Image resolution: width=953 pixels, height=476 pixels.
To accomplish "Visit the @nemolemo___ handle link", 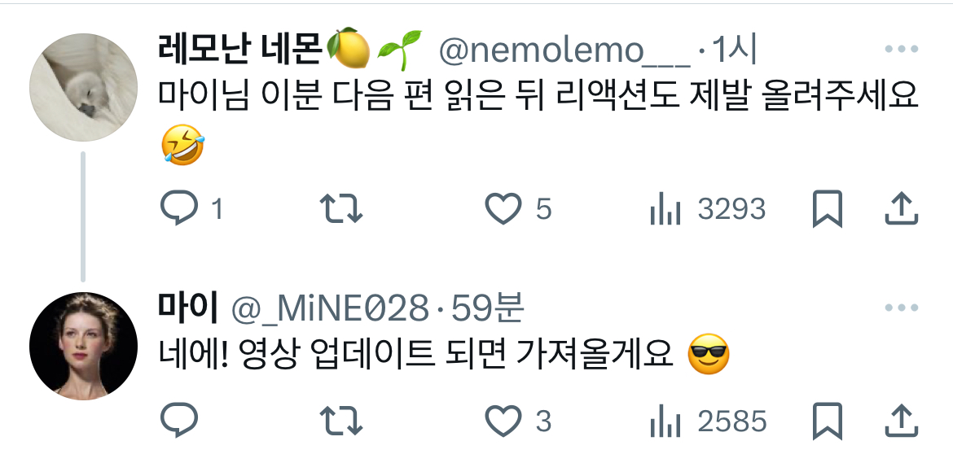I will coord(564,51).
